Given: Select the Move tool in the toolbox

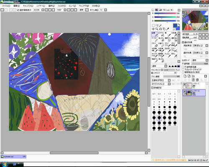Looking at the screenshot, I should coord(153,29).
